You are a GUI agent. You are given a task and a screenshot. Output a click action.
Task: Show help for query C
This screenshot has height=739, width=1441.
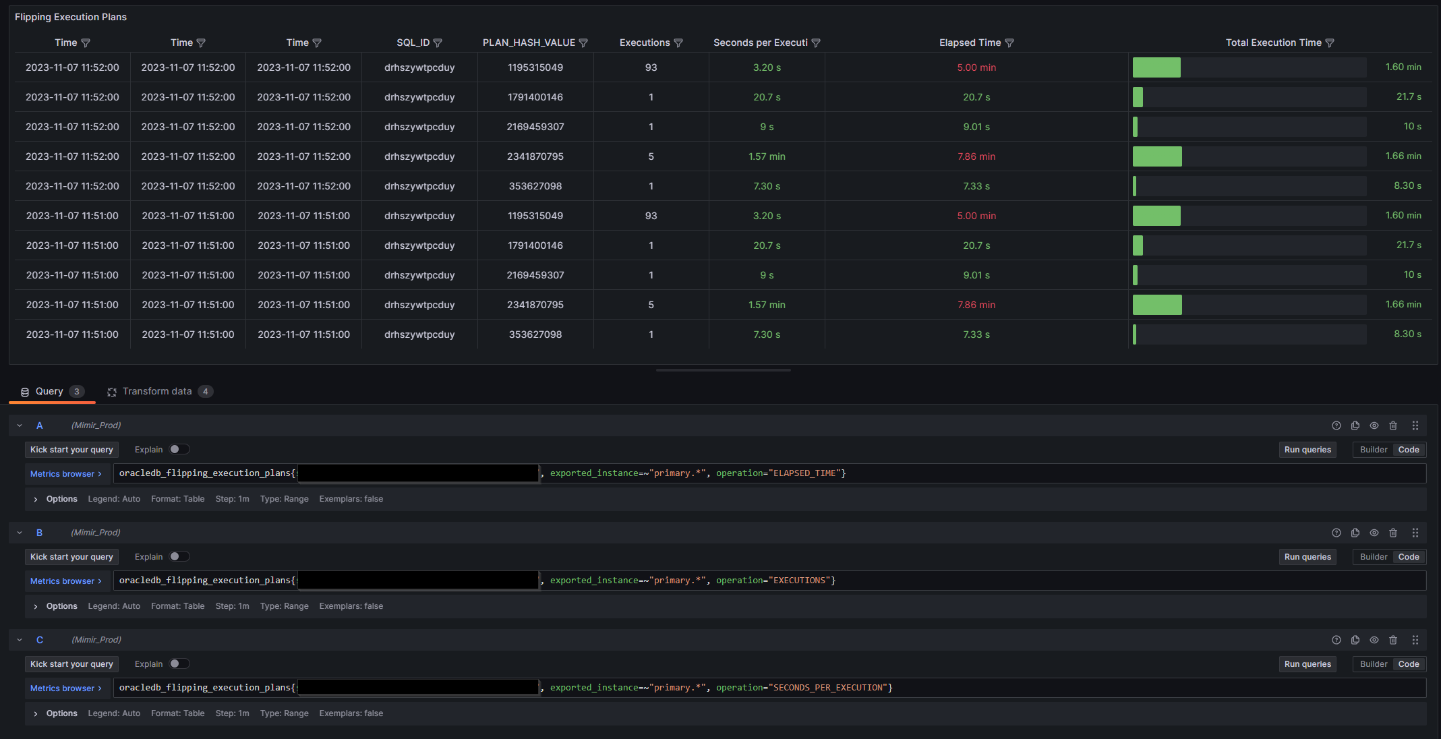click(x=1336, y=640)
